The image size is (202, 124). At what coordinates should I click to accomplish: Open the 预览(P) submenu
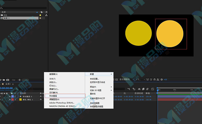(99, 87)
